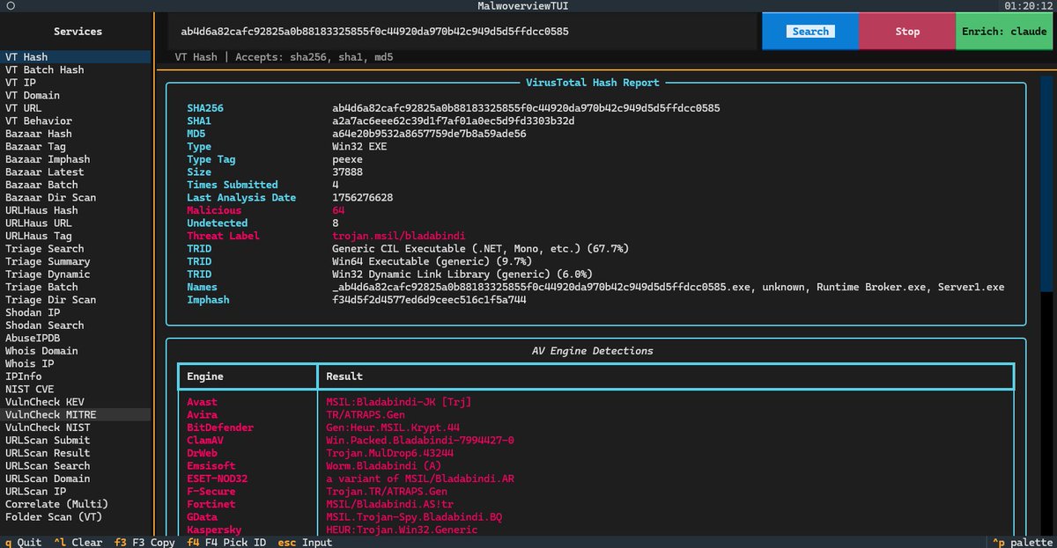Select VT Hash service
This screenshot has width=1057, height=548.
pyautogui.click(x=77, y=57)
